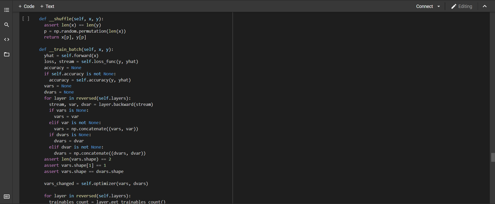The width and height of the screenshot is (495, 204).
Task: Click the line 'for layer in reversed(self.layers):' above stream
Action: 87,98
